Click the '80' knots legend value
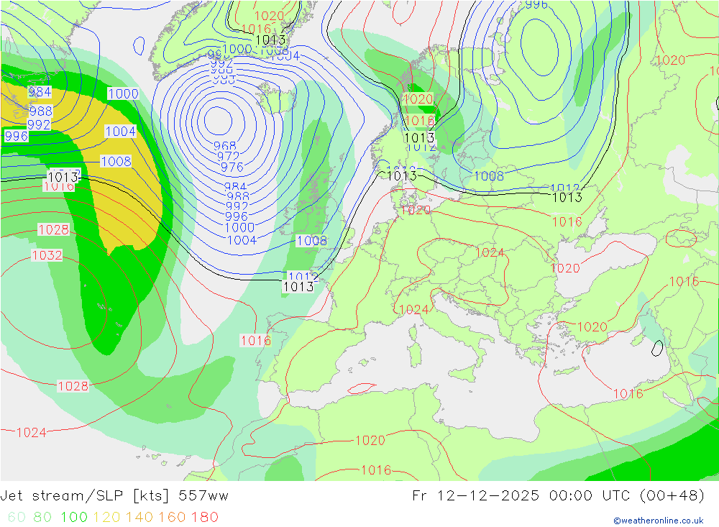This screenshot has width=719, height=527. (x=42, y=517)
